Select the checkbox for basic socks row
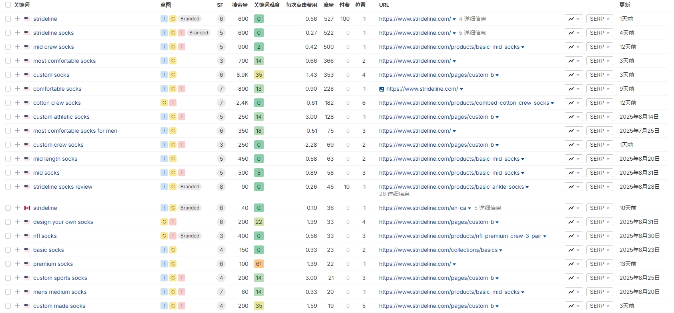This screenshot has width=674, height=313. pos(8,250)
